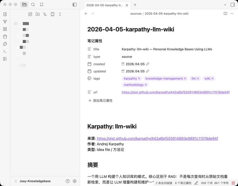This screenshot has height=186, width=238.
Task: Create a new note
Action: pyautogui.click(x=30, y=14)
